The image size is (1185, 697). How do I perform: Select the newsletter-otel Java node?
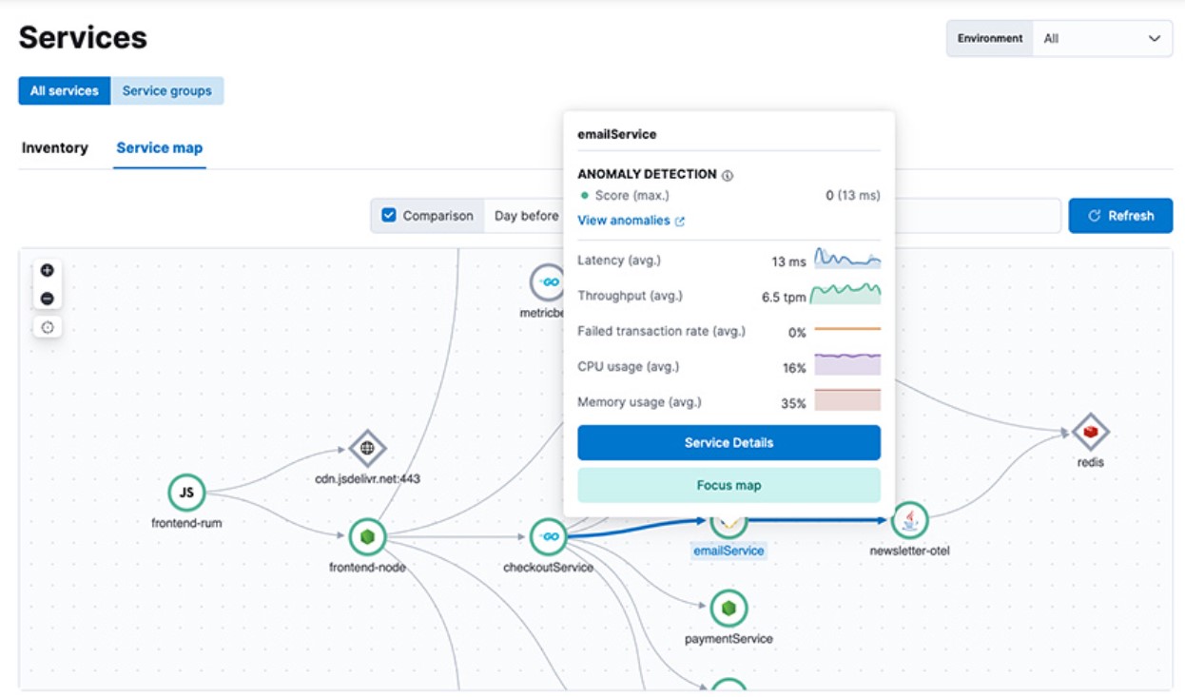[909, 520]
